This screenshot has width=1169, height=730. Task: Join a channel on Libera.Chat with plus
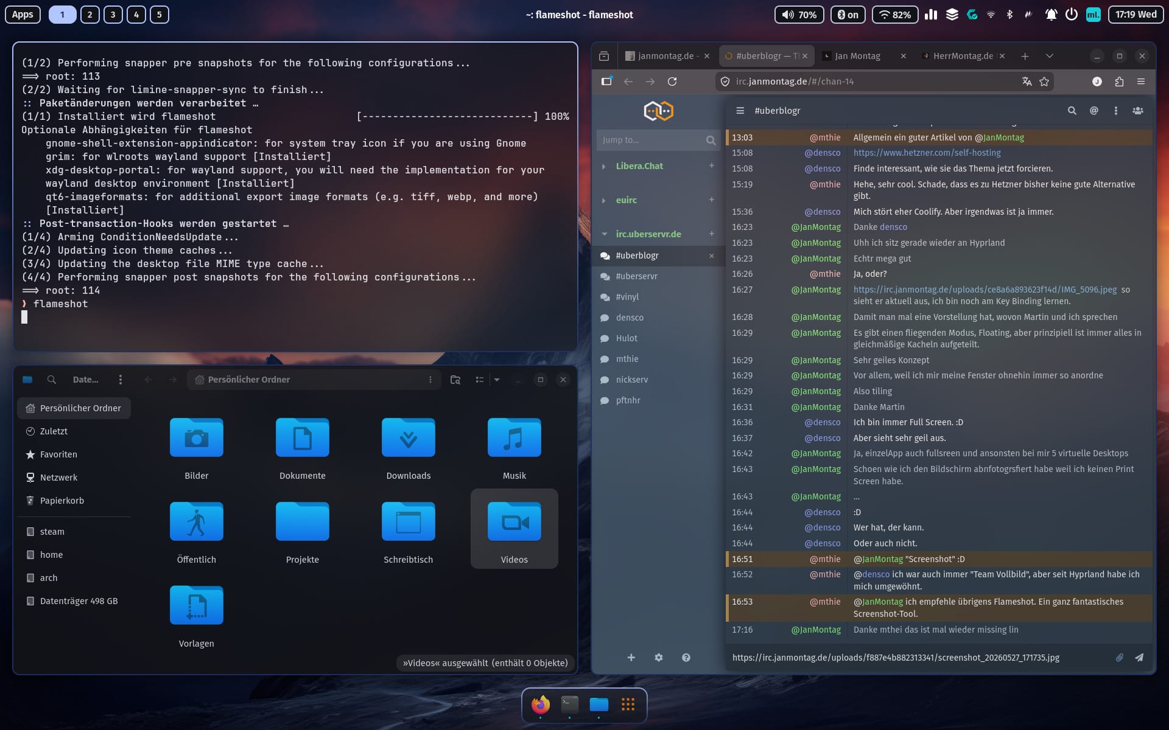[x=711, y=165]
